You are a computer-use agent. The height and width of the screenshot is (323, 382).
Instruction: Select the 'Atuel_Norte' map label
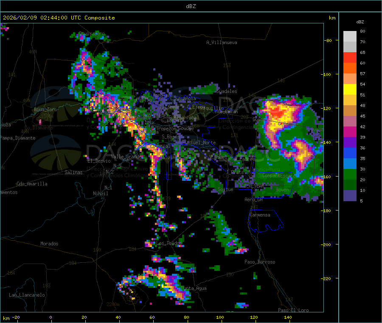coord(202,143)
